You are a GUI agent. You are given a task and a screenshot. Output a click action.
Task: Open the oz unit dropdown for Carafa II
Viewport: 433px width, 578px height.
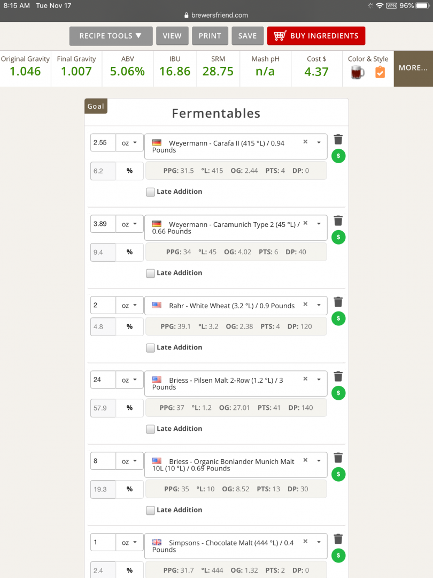(x=129, y=143)
